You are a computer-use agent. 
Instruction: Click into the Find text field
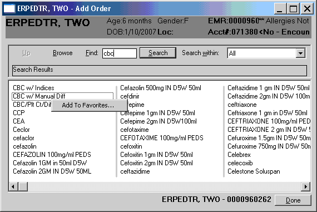[x=120, y=53]
